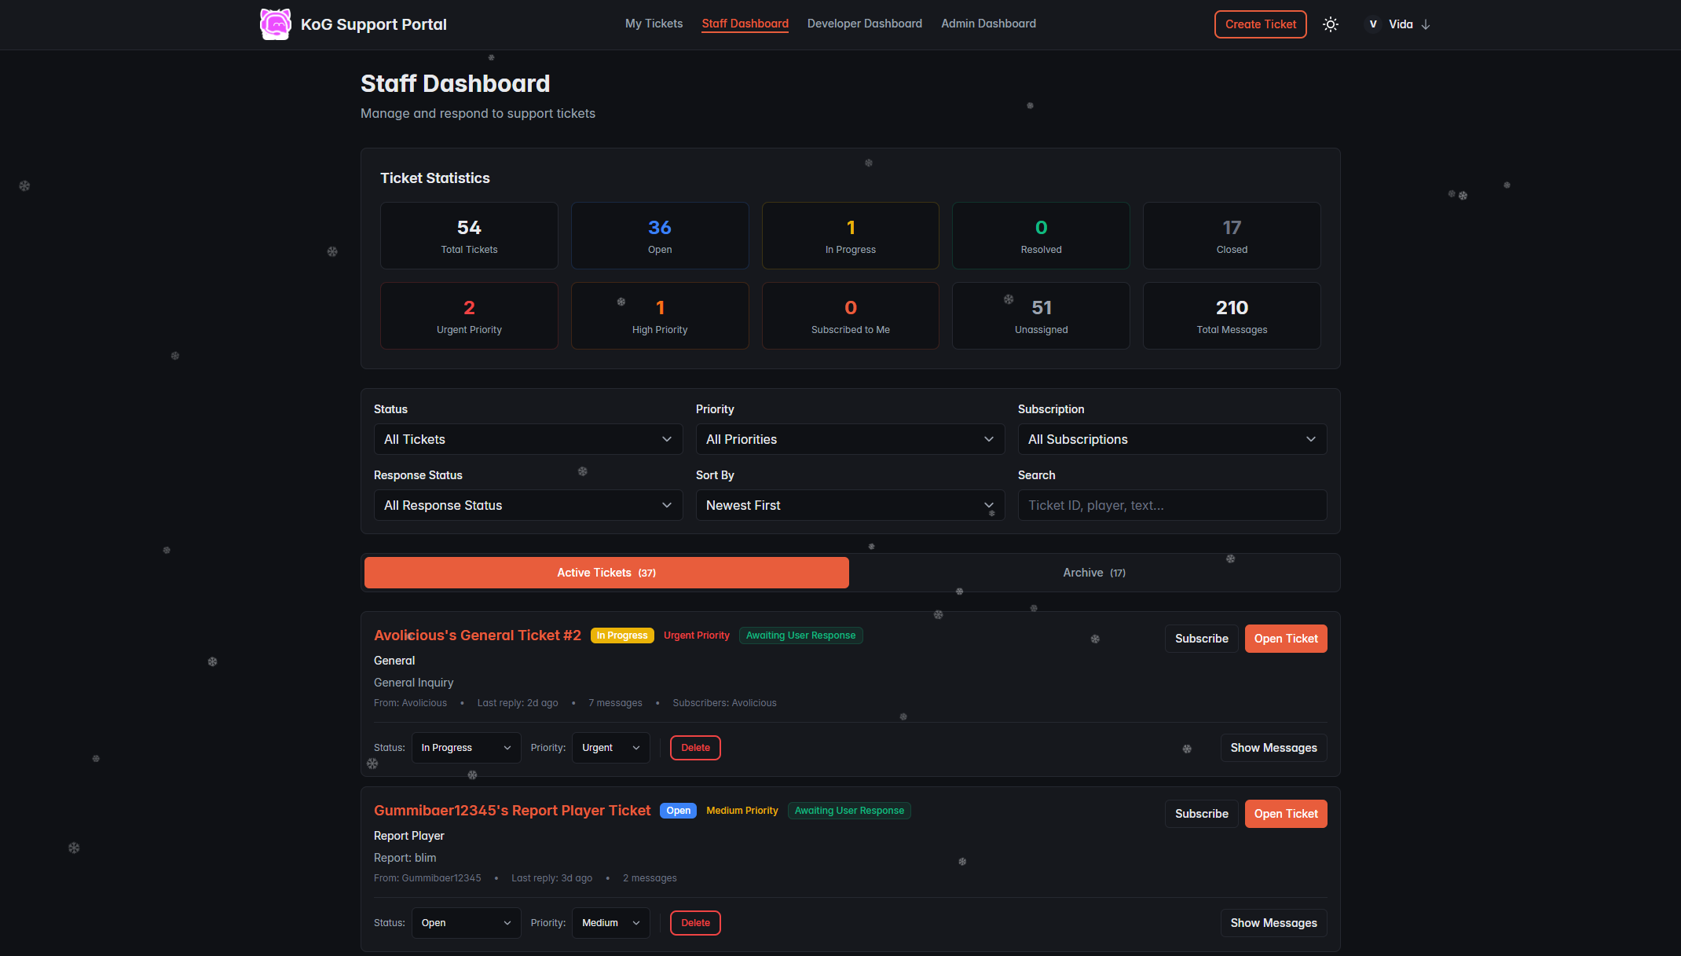The height and width of the screenshot is (956, 1681).
Task: Expand the Status All Tickets dropdown
Action: [x=528, y=439]
